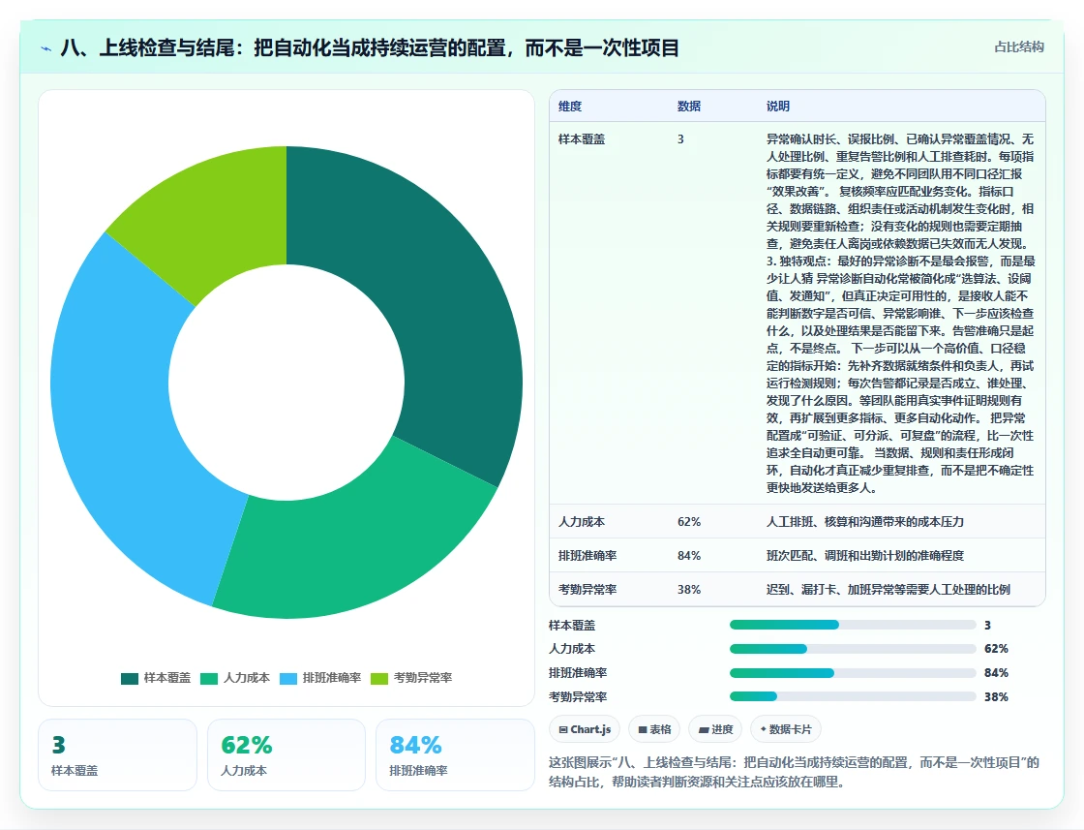Click the Chart.js tag chip

coord(585,729)
